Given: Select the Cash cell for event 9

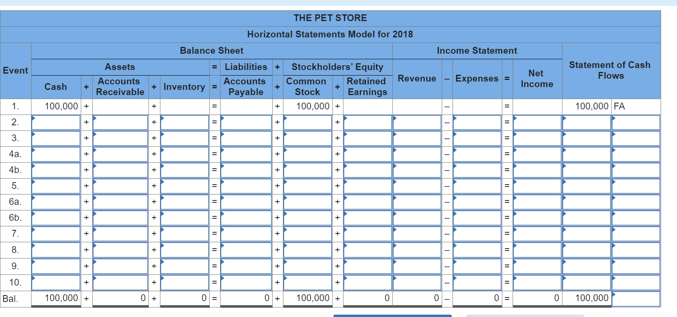Looking at the screenshot, I should 56,266.
